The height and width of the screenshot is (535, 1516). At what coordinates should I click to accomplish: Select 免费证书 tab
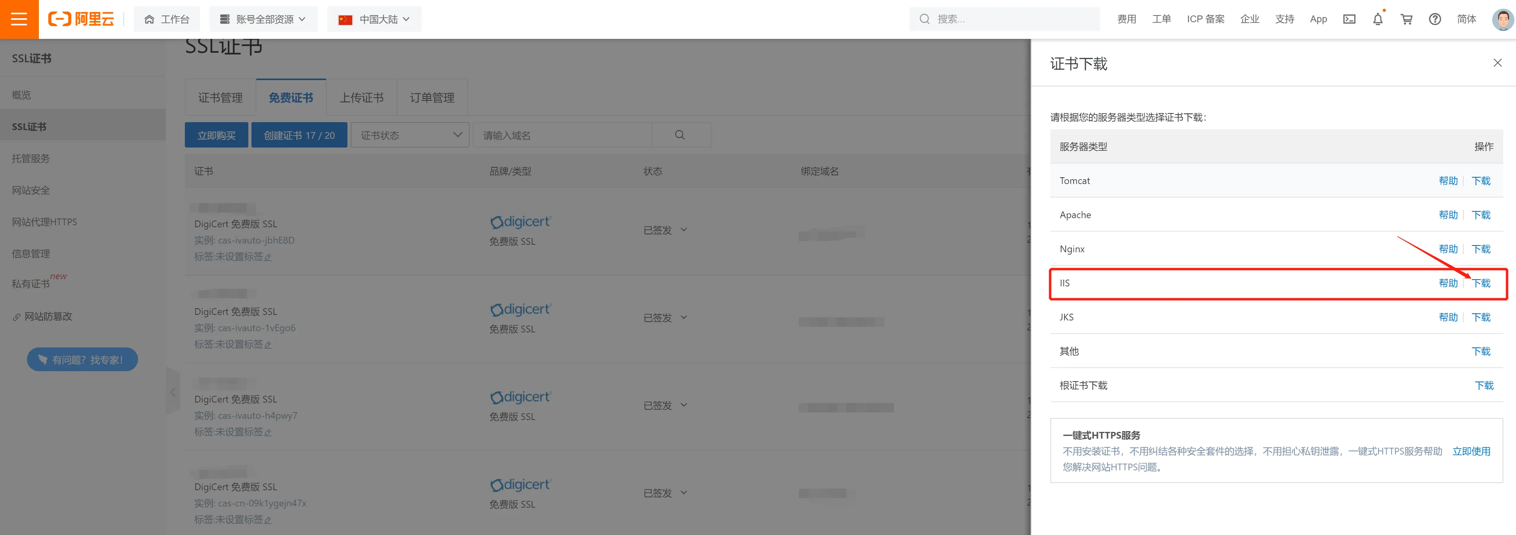(291, 98)
